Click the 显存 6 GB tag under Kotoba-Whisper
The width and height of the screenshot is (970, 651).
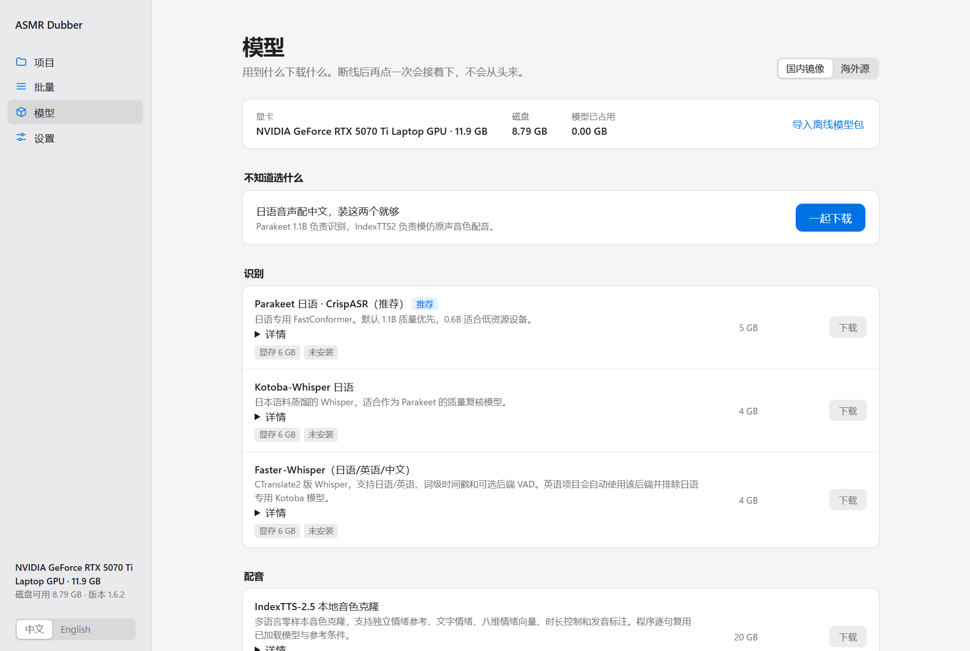(x=277, y=435)
